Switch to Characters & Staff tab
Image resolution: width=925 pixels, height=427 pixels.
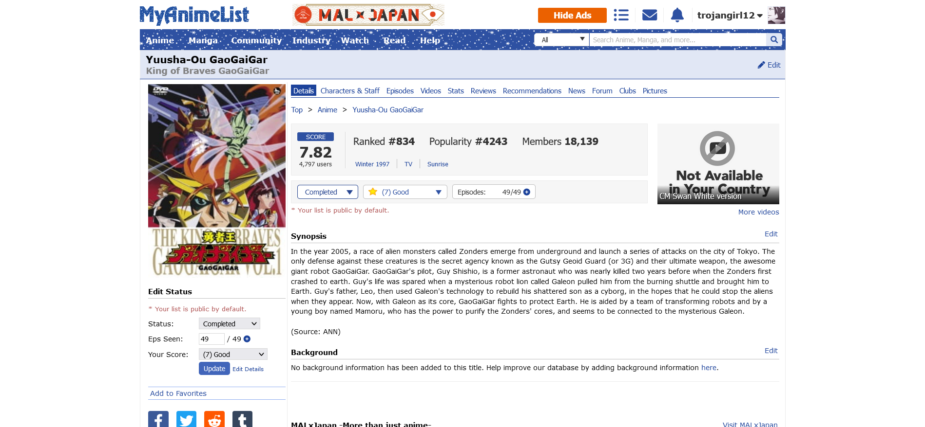tap(350, 91)
